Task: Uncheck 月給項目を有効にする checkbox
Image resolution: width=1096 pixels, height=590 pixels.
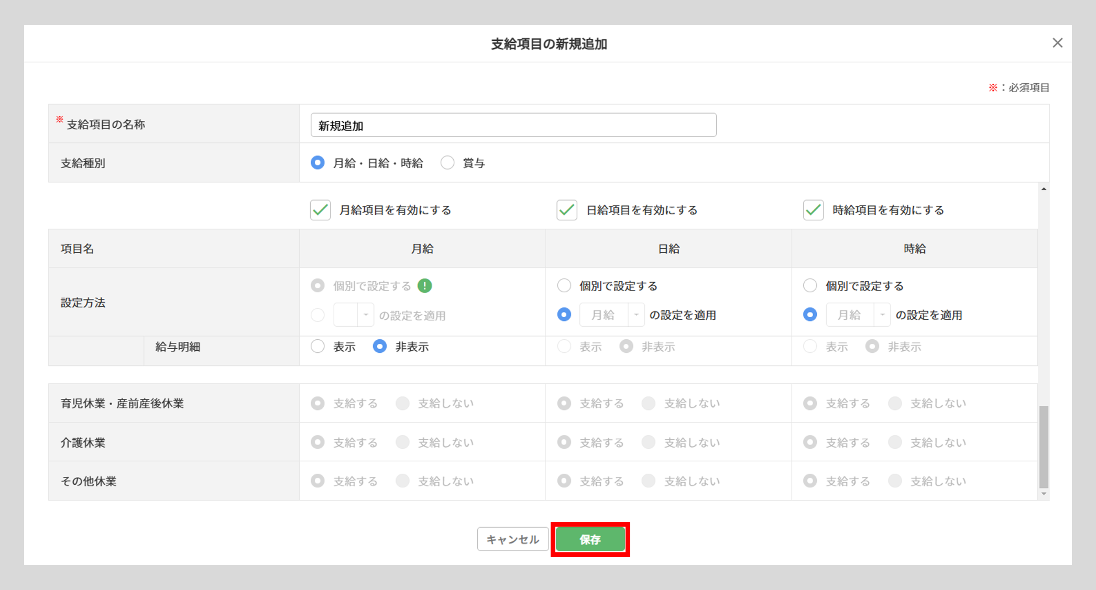Action: click(320, 210)
